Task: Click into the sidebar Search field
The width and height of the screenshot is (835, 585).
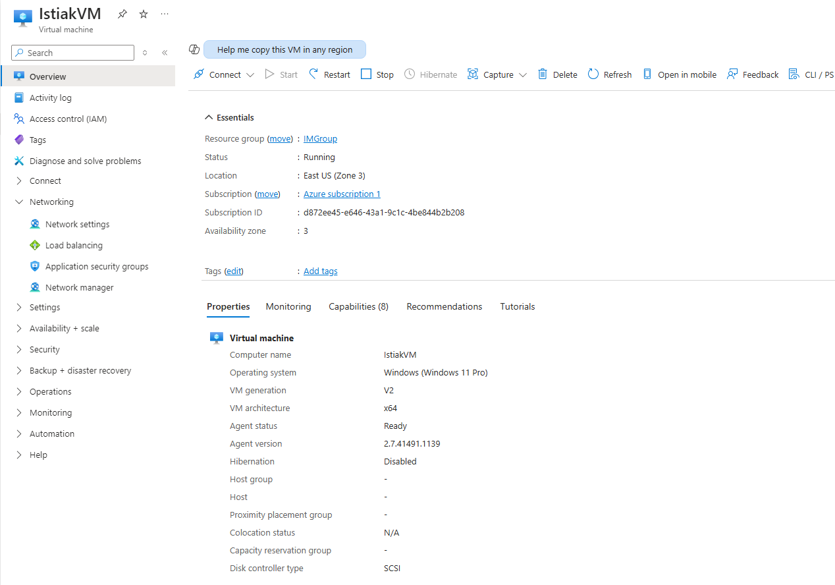Action: (72, 53)
